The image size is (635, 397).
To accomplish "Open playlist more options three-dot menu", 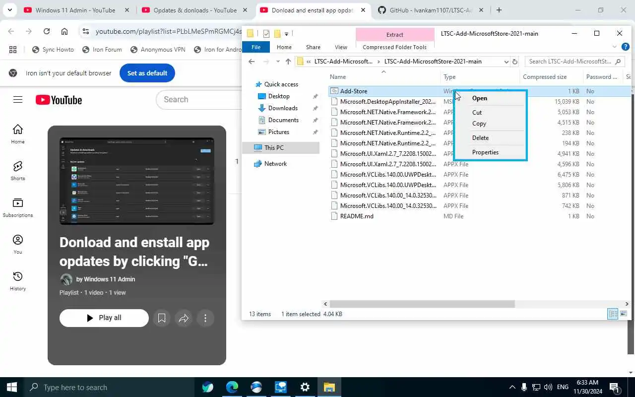I will coord(205,318).
